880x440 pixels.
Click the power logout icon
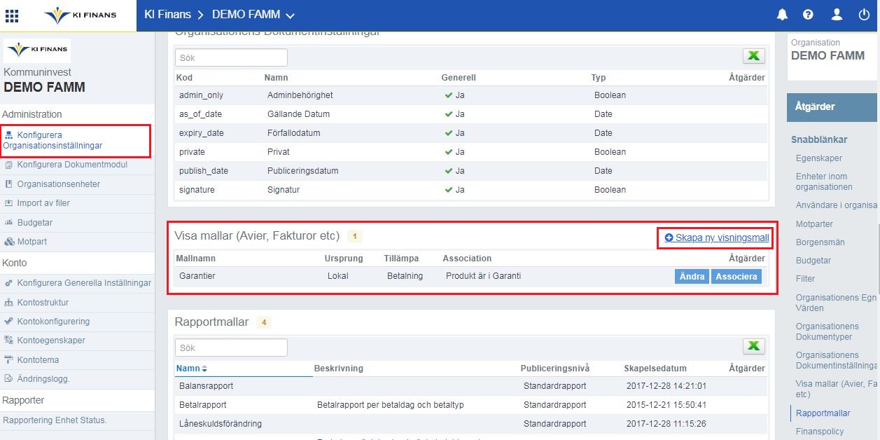(864, 15)
